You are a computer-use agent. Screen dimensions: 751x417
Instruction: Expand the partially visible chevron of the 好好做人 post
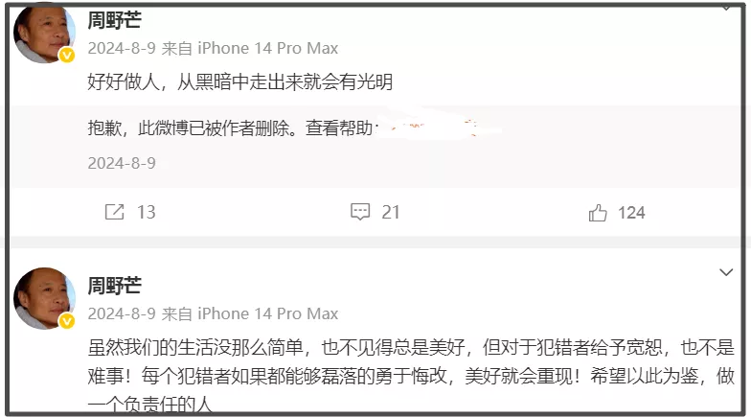click(726, 8)
